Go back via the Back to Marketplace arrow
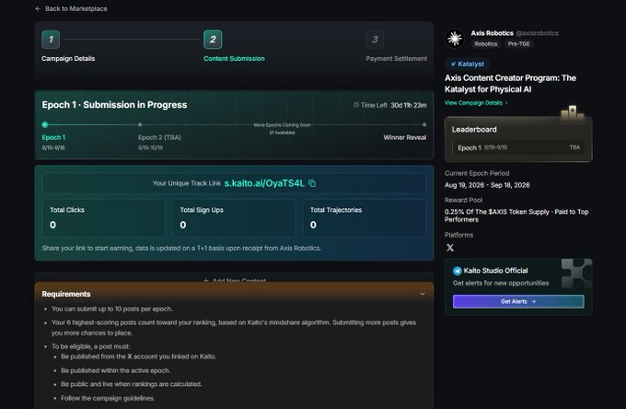626x409 pixels. (38, 8)
